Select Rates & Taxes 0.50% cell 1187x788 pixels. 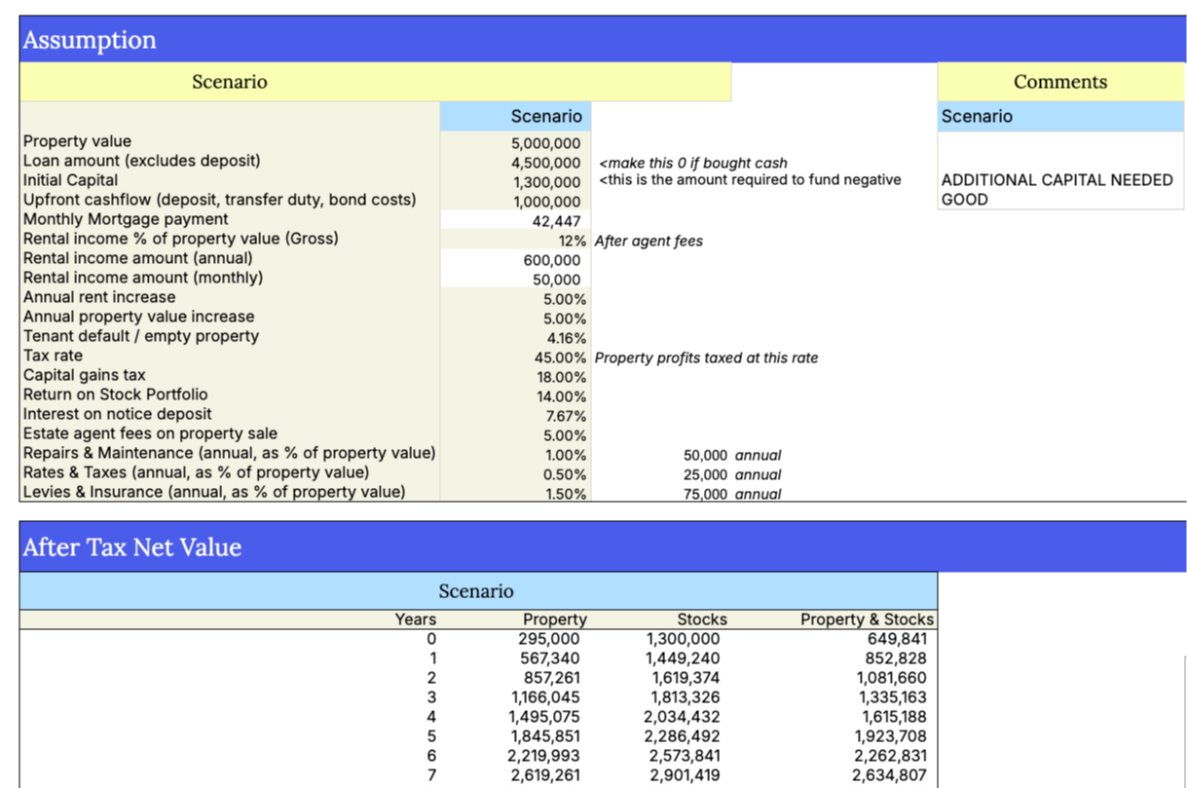[x=516, y=474]
